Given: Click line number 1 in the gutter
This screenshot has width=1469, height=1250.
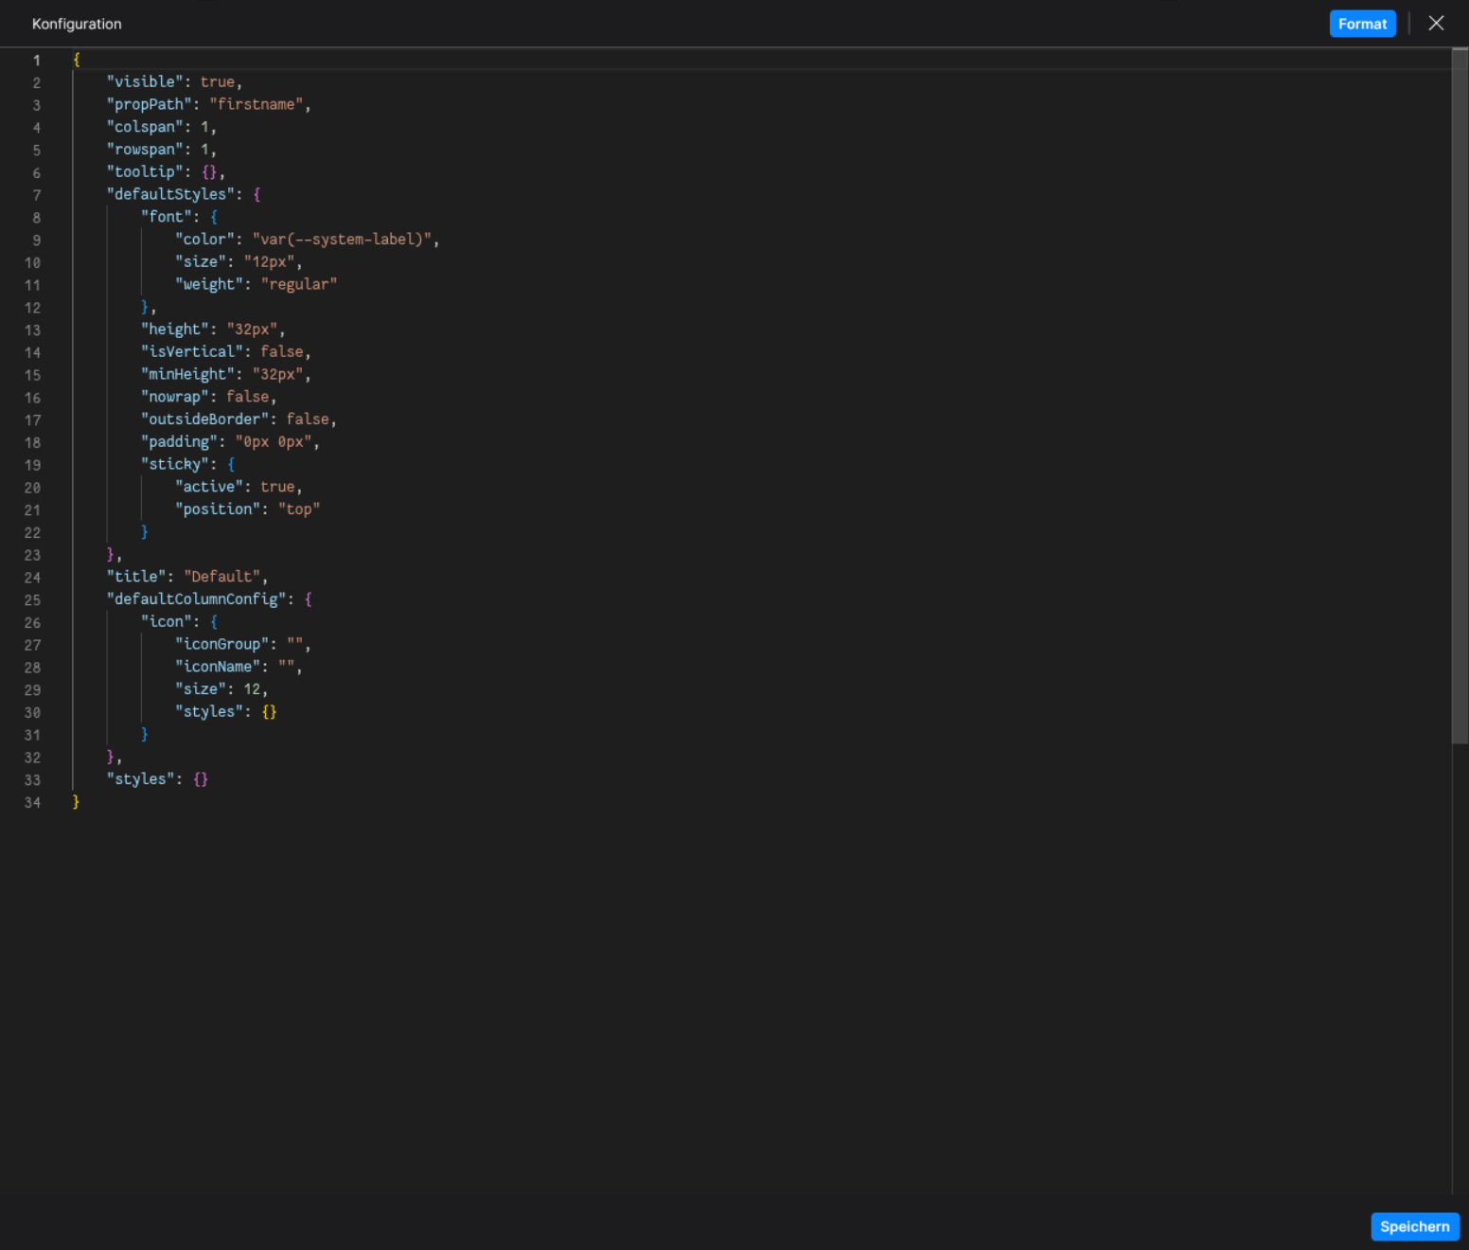Looking at the screenshot, I should click(x=37, y=60).
